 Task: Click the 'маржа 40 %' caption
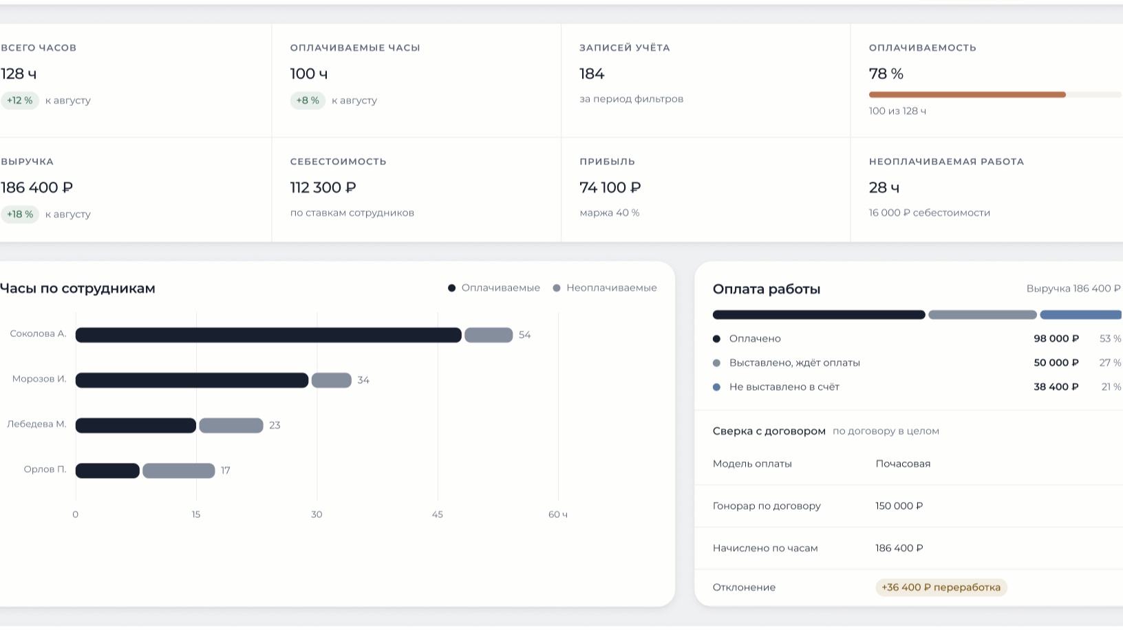point(610,213)
